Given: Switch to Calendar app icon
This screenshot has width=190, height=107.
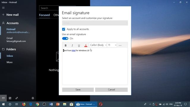Looking at the screenshot, I should (x=10, y=98).
